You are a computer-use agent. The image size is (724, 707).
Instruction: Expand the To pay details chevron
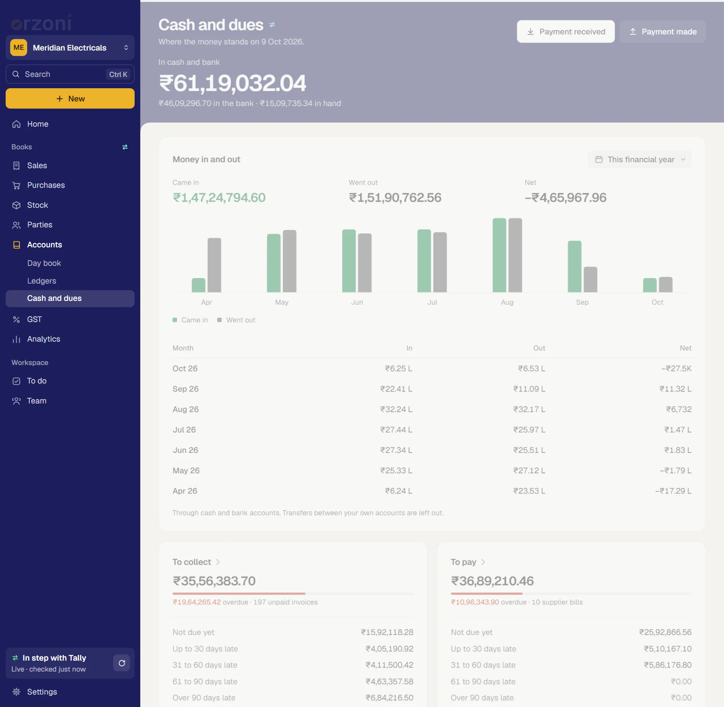click(x=483, y=562)
